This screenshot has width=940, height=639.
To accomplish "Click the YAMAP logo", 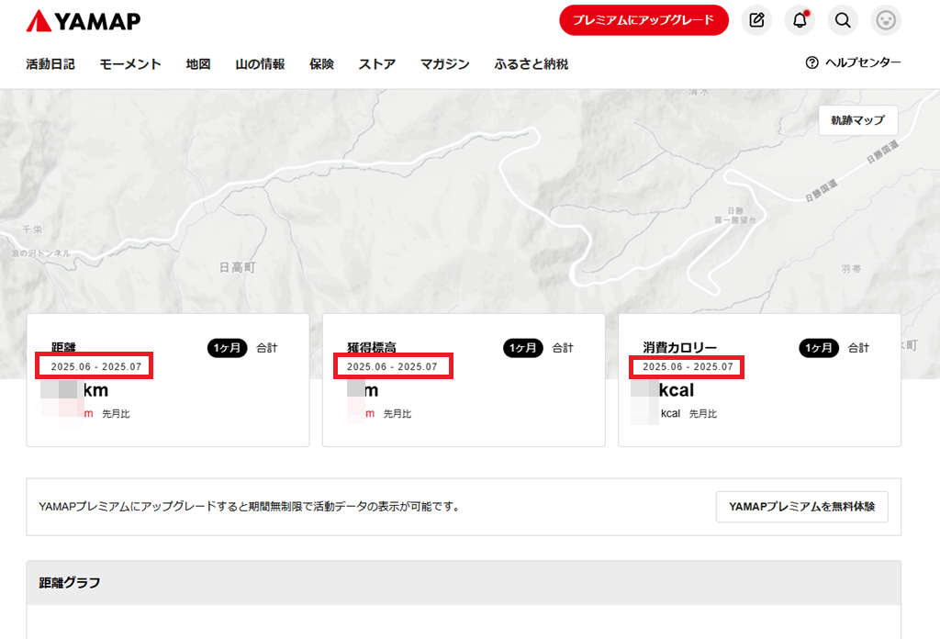I will [x=84, y=21].
